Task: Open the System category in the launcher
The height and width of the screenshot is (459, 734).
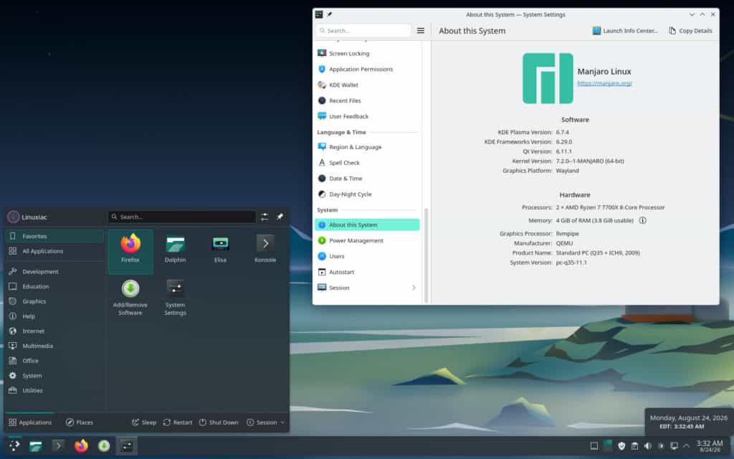Action: (54, 376)
